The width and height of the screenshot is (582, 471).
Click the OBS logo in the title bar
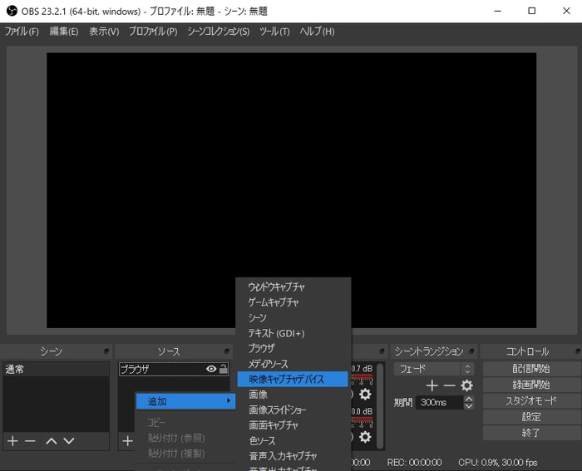pyautogui.click(x=12, y=11)
